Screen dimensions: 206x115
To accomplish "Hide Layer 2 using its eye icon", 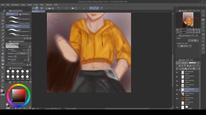I will point(177,73).
